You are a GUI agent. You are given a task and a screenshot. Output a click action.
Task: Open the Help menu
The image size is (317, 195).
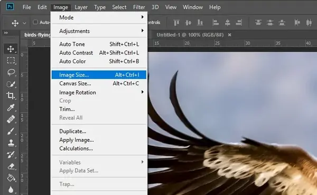(215, 7)
